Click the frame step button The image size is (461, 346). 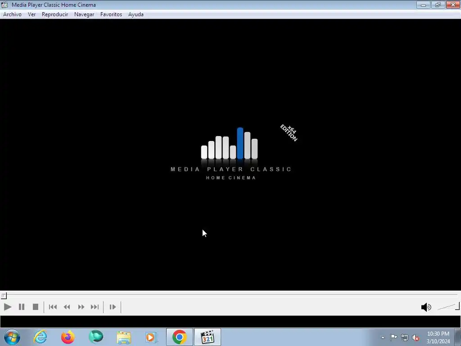click(x=113, y=307)
